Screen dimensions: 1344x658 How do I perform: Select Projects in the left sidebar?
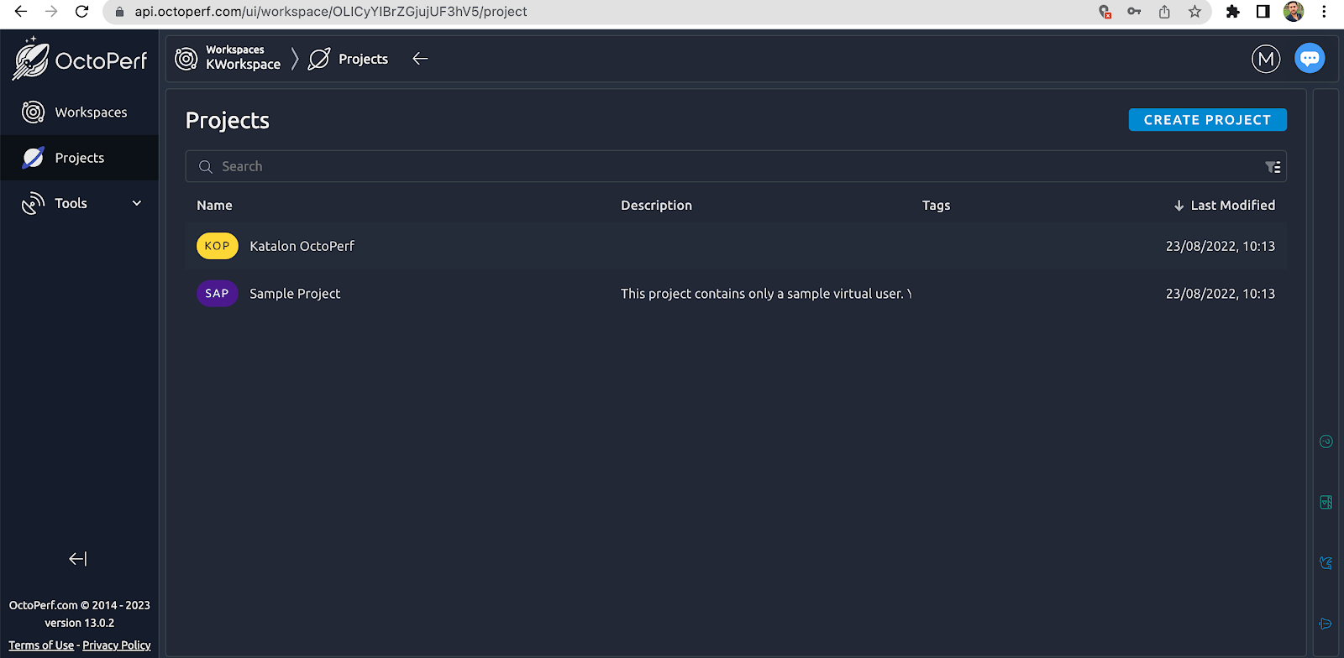tap(80, 158)
